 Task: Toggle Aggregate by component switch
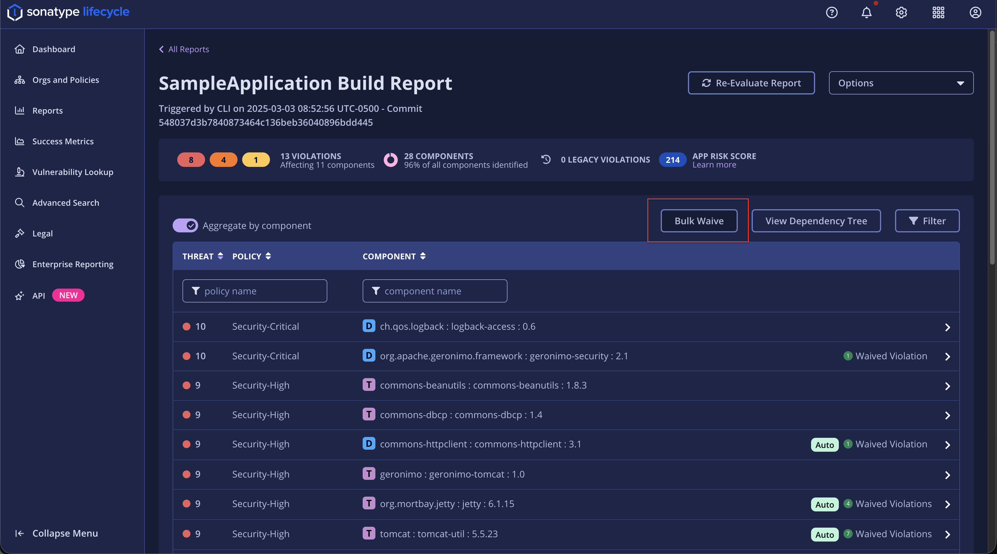coord(185,225)
